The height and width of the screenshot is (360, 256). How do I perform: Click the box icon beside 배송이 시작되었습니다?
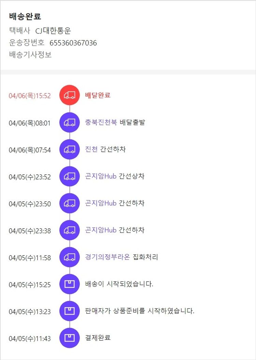point(70,284)
